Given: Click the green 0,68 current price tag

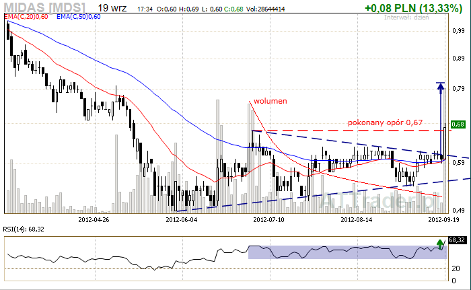Looking at the screenshot, I should [x=458, y=124].
